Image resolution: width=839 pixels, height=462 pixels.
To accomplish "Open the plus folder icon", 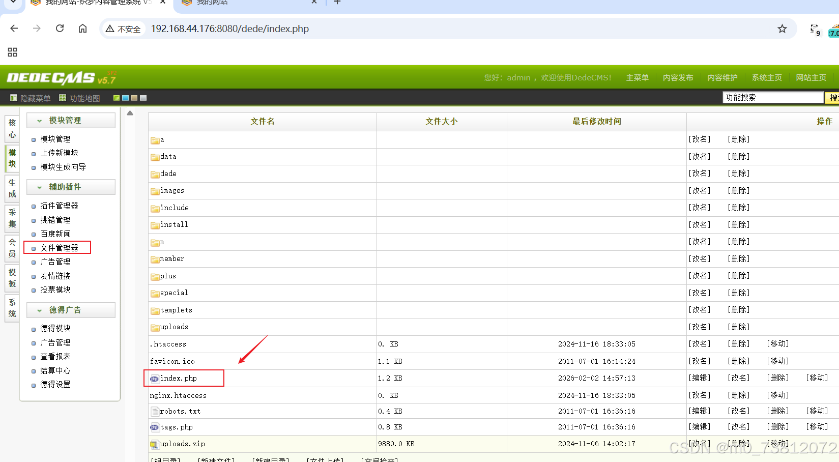I will [x=155, y=277].
